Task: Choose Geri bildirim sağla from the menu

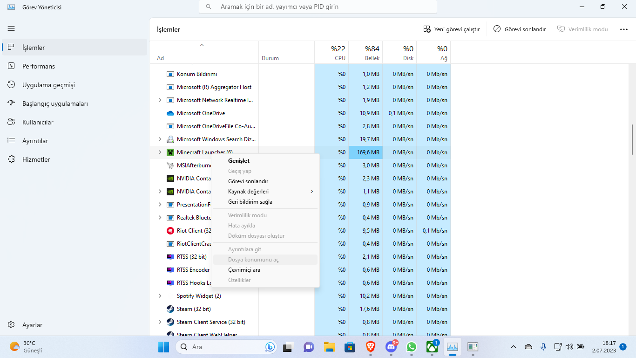Action: [x=265, y=202]
